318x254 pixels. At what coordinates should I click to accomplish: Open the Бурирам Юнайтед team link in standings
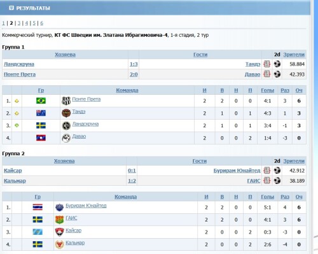pyautogui.click(x=86, y=206)
